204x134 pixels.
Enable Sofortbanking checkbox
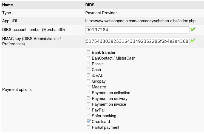tap(88, 116)
